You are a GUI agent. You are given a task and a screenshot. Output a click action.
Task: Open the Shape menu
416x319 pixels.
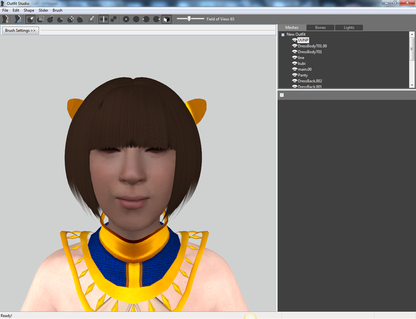click(29, 11)
